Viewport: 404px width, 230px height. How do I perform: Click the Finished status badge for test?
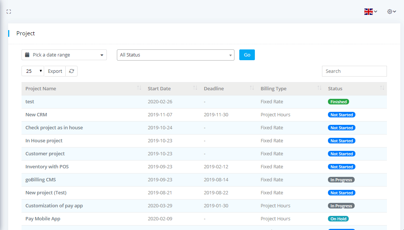pyautogui.click(x=338, y=102)
